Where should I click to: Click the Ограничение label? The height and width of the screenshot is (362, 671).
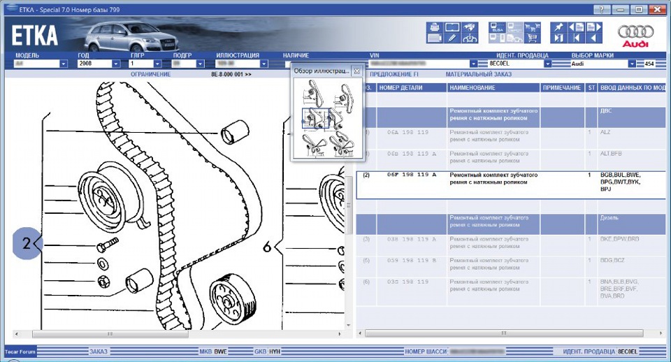(x=151, y=74)
